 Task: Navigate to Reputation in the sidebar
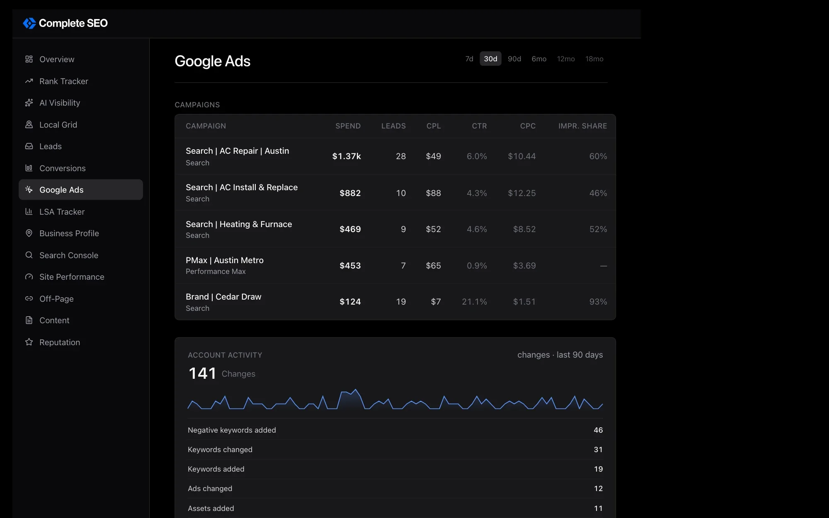tap(81, 342)
